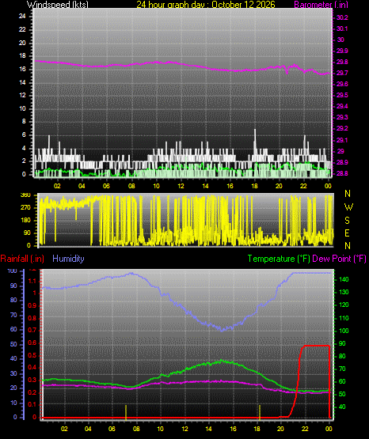Click the yellow sunrise marker near hour 07
Image resolution: width=369 pixels, height=439 pixels.
point(126,412)
